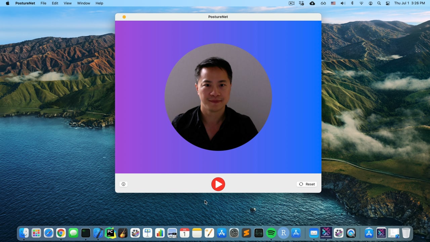
Task: Click the screen recording icon in the menu bar
Action: click(291, 3)
